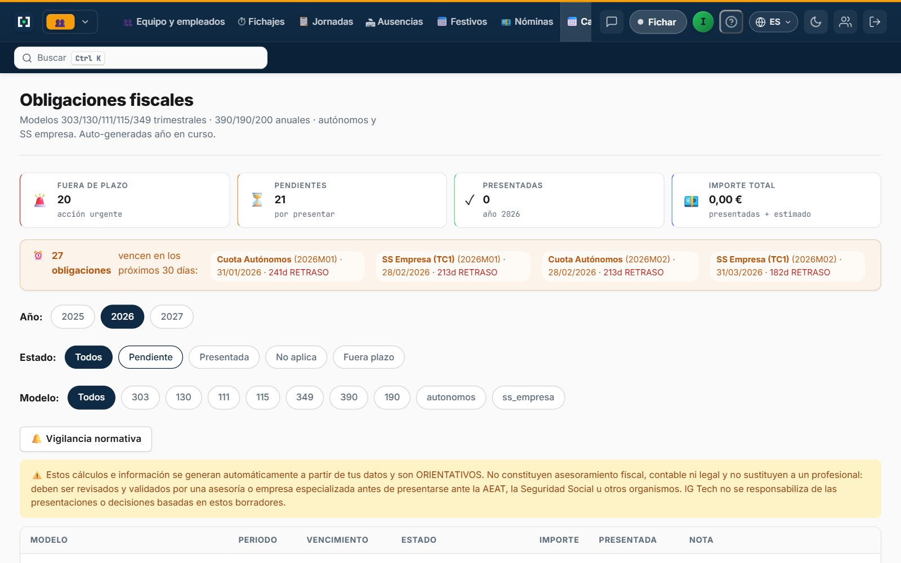This screenshot has height=563, width=901.
Task: Filter by Modelo 111
Action: pyautogui.click(x=224, y=397)
